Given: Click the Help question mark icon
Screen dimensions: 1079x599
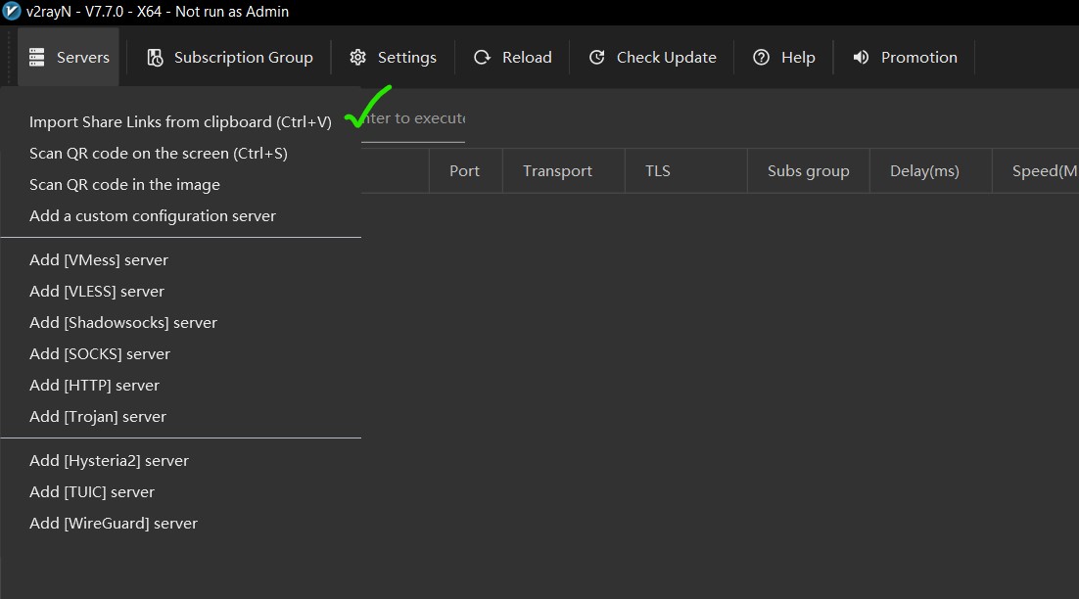Looking at the screenshot, I should pyautogui.click(x=761, y=58).
